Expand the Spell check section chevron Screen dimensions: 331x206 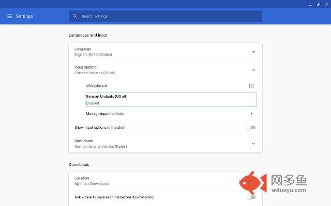tap(253, 144)
